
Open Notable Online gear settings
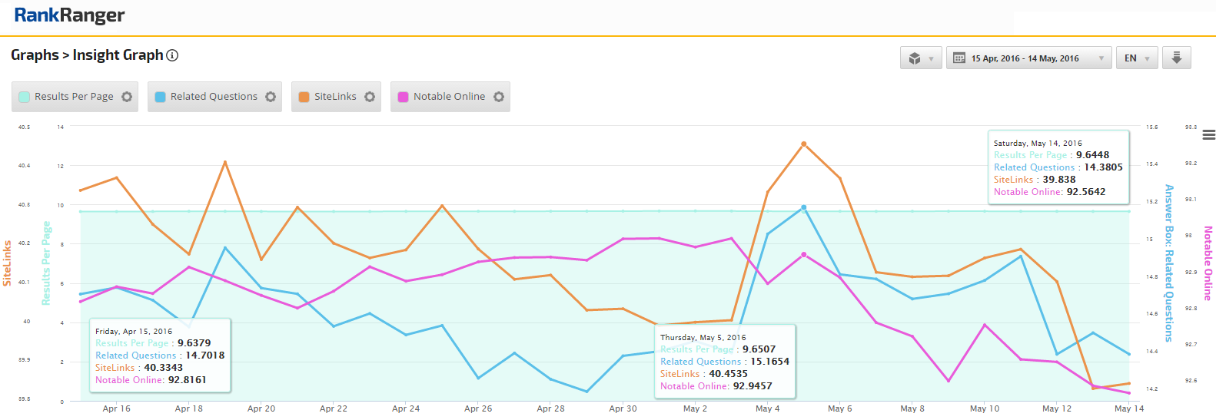pos(499,97)
